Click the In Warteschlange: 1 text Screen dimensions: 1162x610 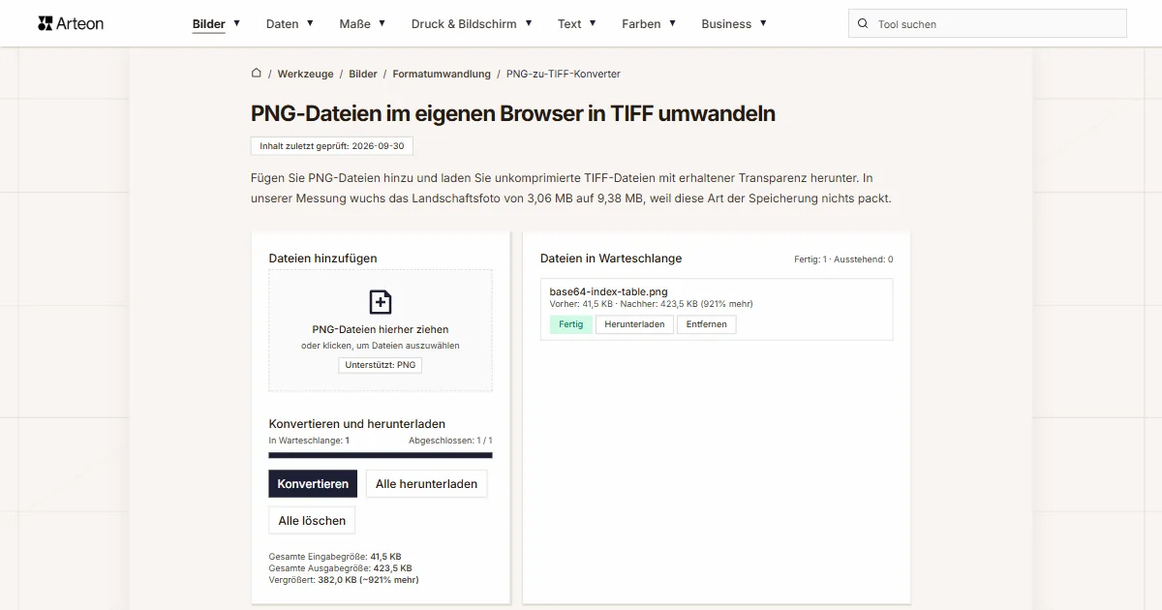point(309,441)
